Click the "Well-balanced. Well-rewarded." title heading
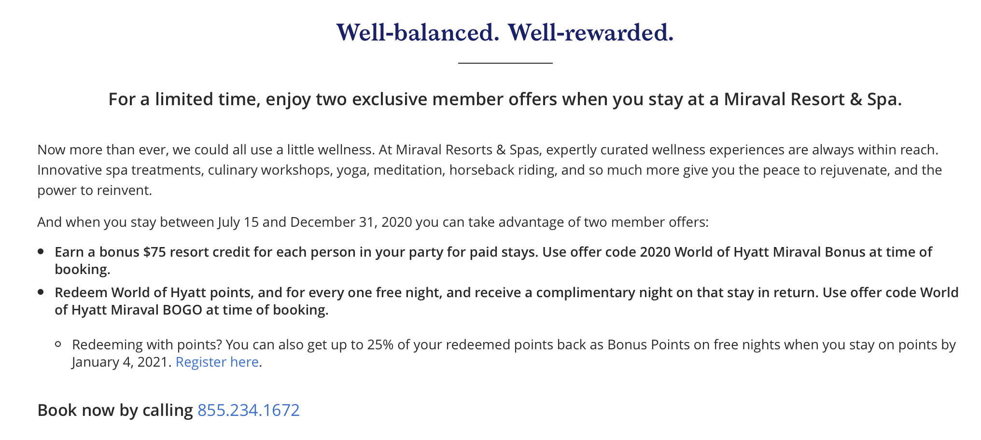 pos(505,32)
